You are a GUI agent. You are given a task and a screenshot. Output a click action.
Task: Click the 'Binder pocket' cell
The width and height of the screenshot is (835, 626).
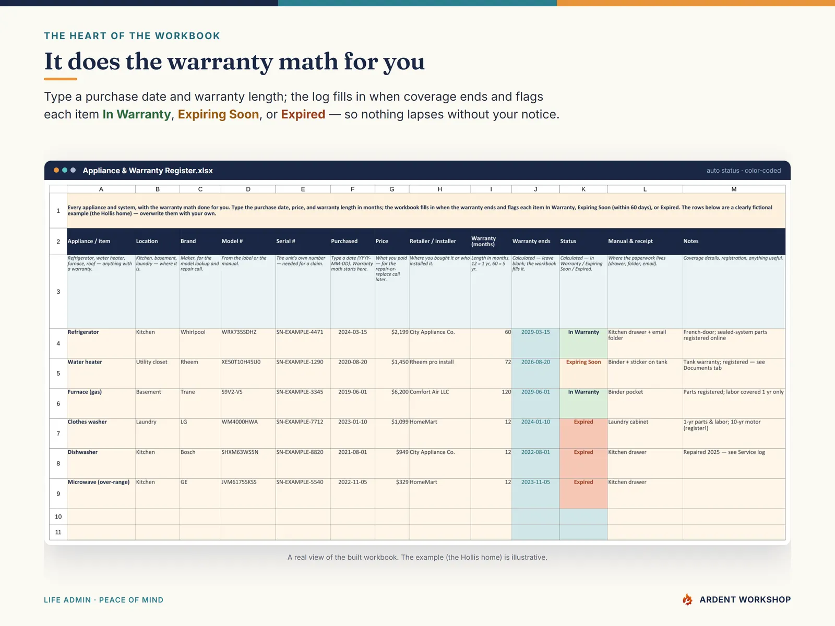(645, 403)
